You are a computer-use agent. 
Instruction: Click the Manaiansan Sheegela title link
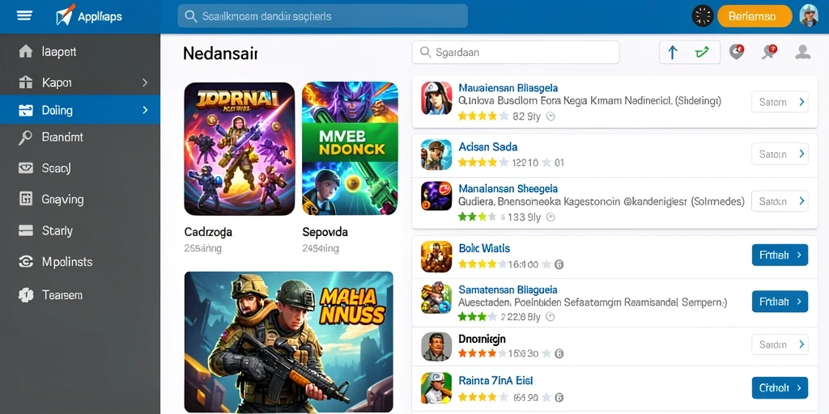(x=508, y=188)
